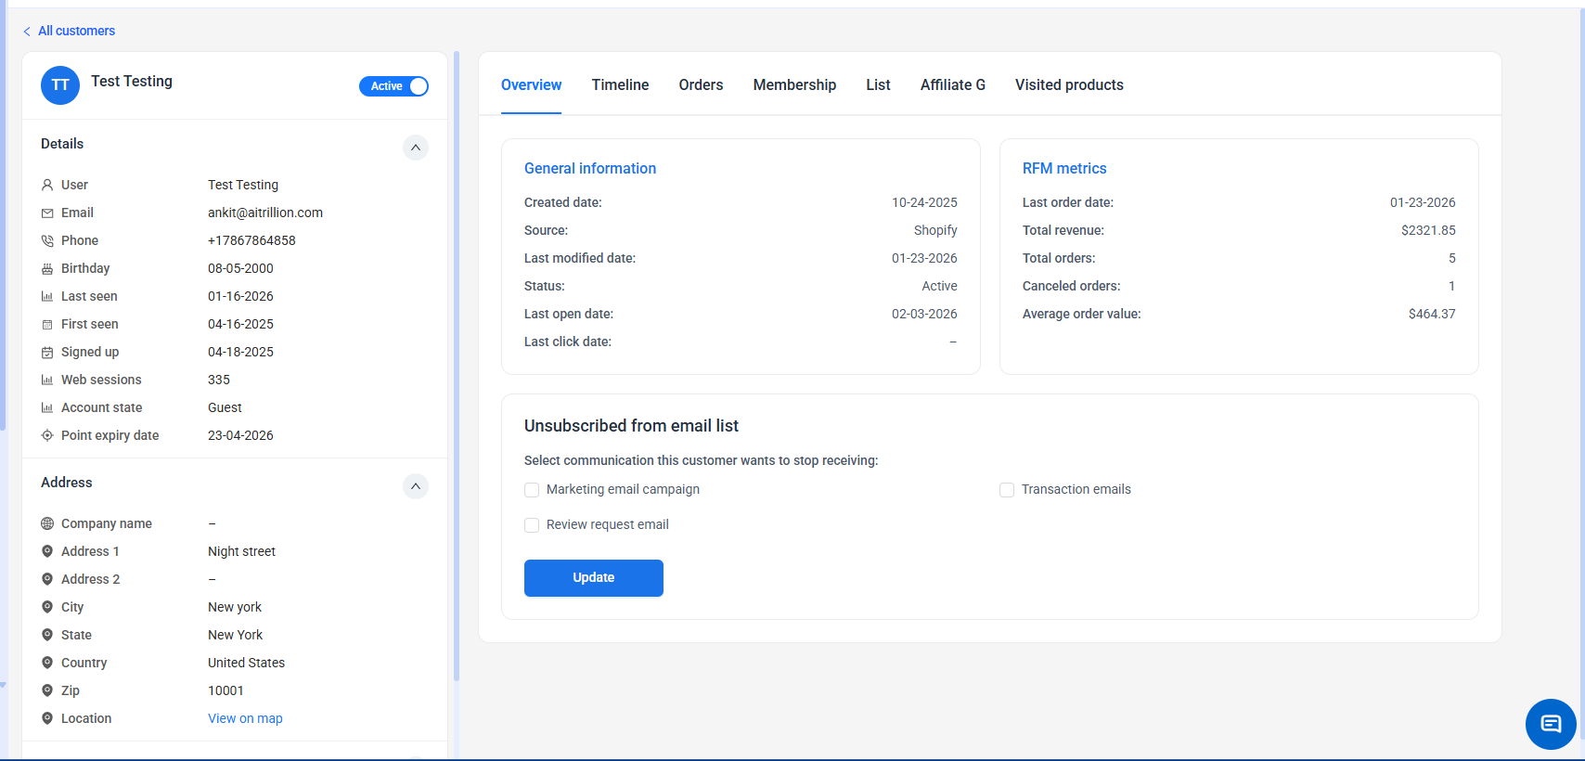
Task: Tick the Review request email checkbox
Action: (x=532, y=525)
